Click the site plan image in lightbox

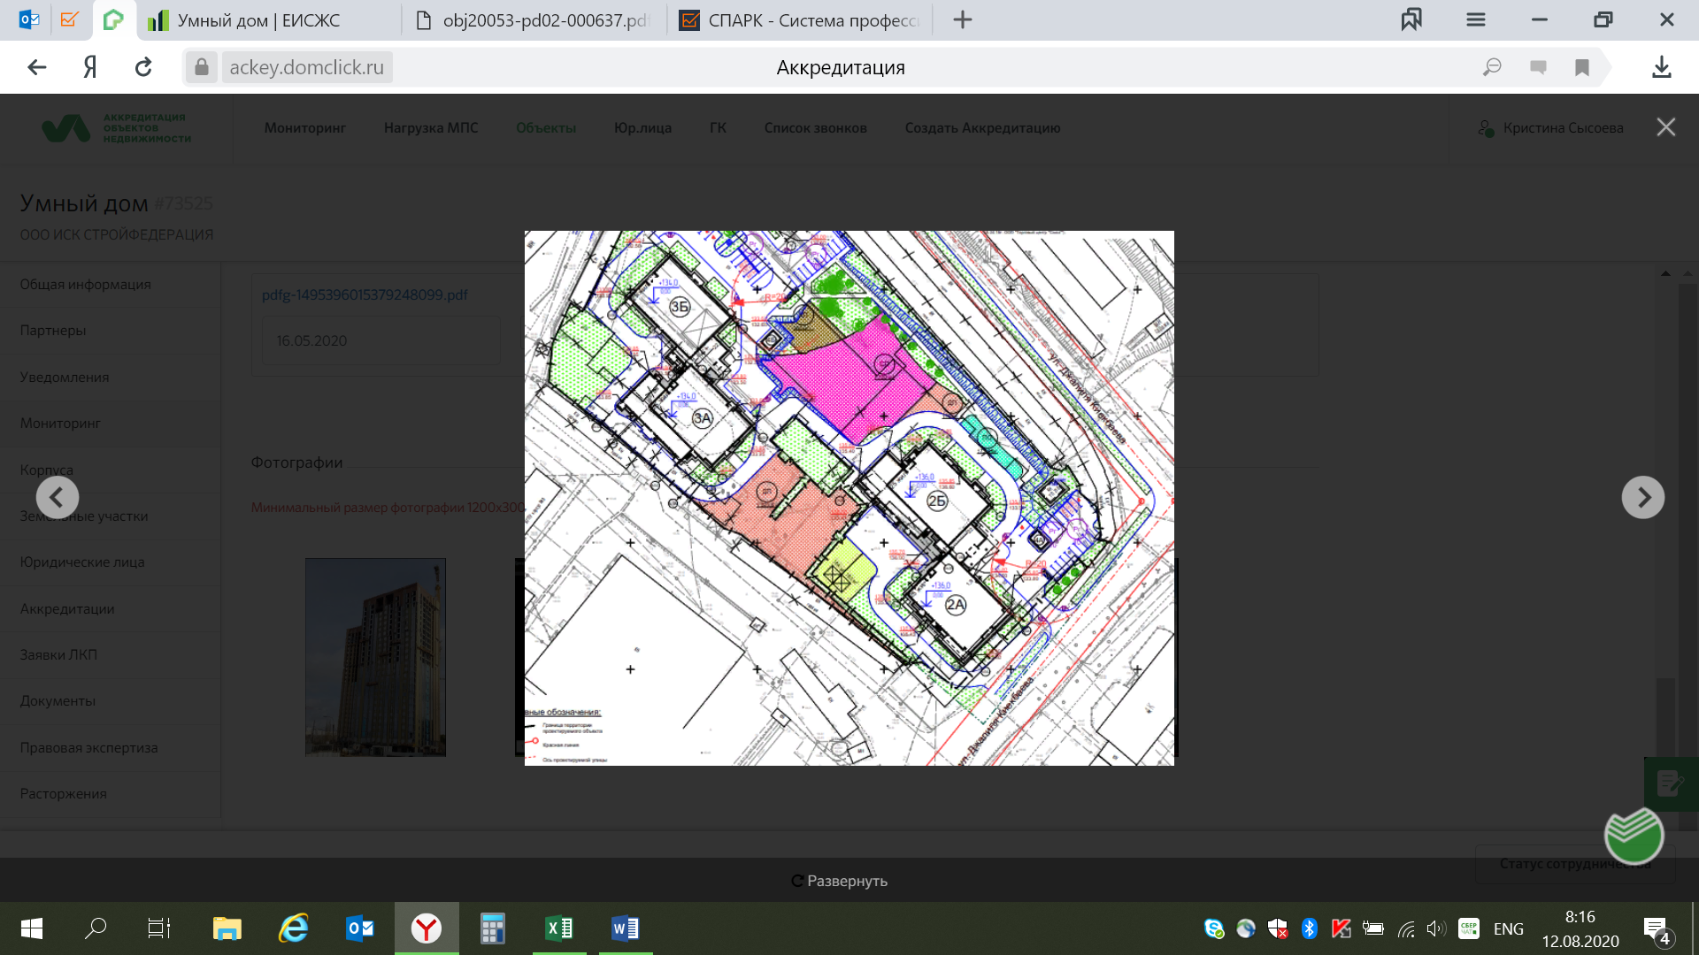pyautogui.click(x=849, y=498)
